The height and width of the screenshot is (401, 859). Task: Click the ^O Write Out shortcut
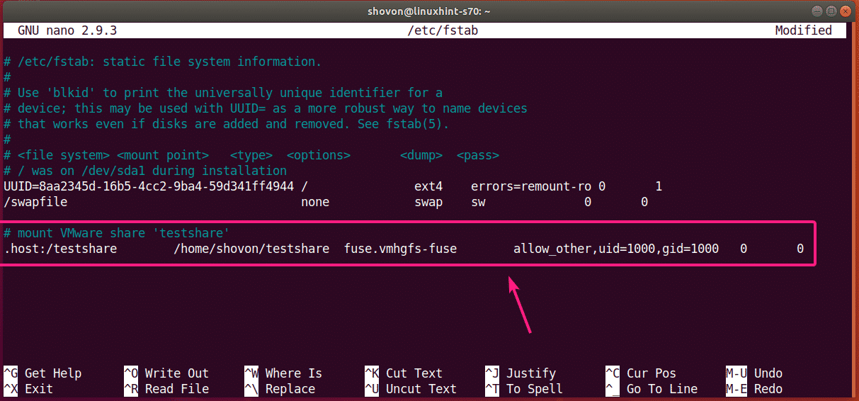click(x=166, y=373)
